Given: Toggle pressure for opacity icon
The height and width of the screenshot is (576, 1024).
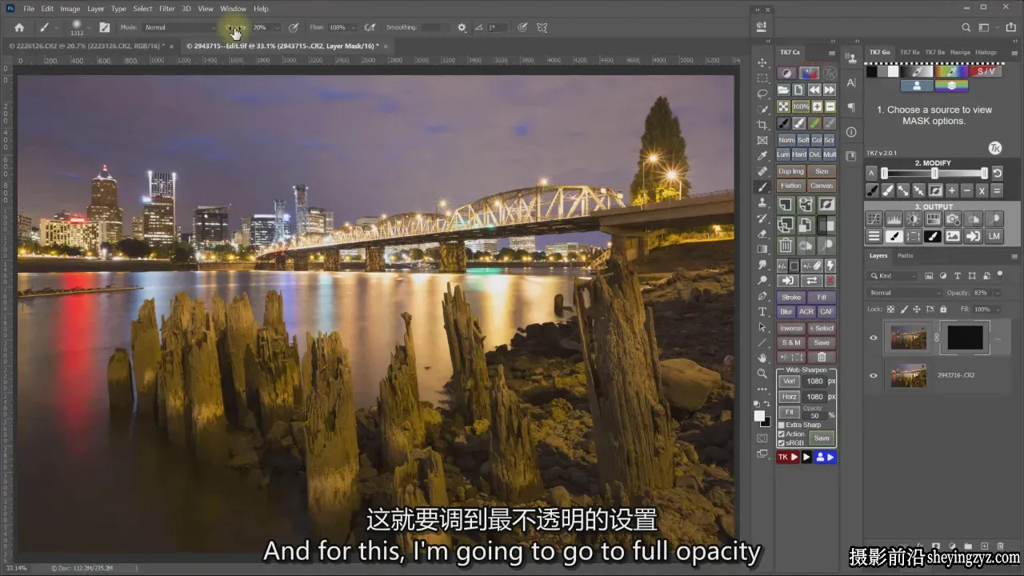Looking at the screenshot, I should click(x=294, y=27).
